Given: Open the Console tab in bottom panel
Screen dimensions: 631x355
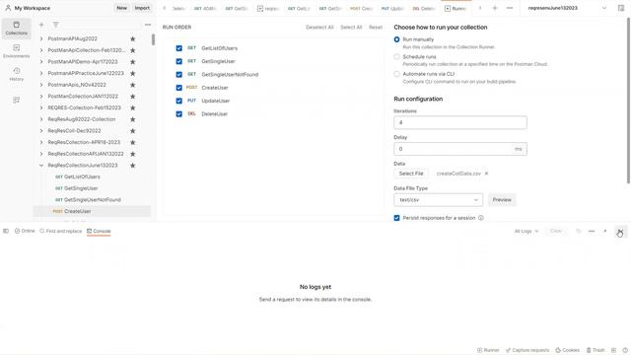Looking at the screenshot, I should [99, 231].
